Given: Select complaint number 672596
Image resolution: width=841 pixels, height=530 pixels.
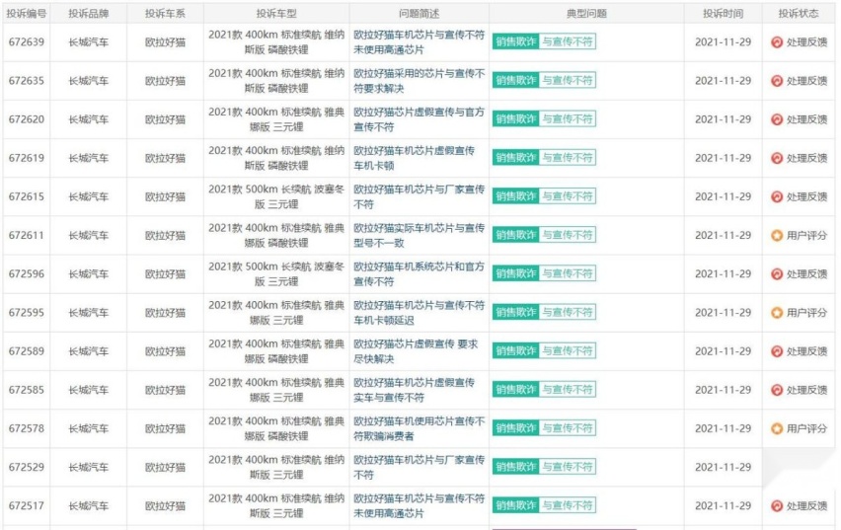Looking at the screenshot, I should click(x=27, y=273).
